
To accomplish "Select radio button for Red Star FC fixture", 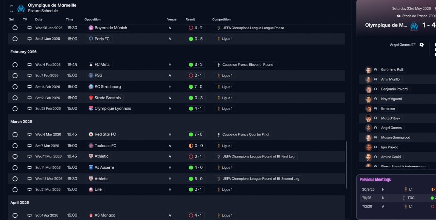I will tap(15, 135).
